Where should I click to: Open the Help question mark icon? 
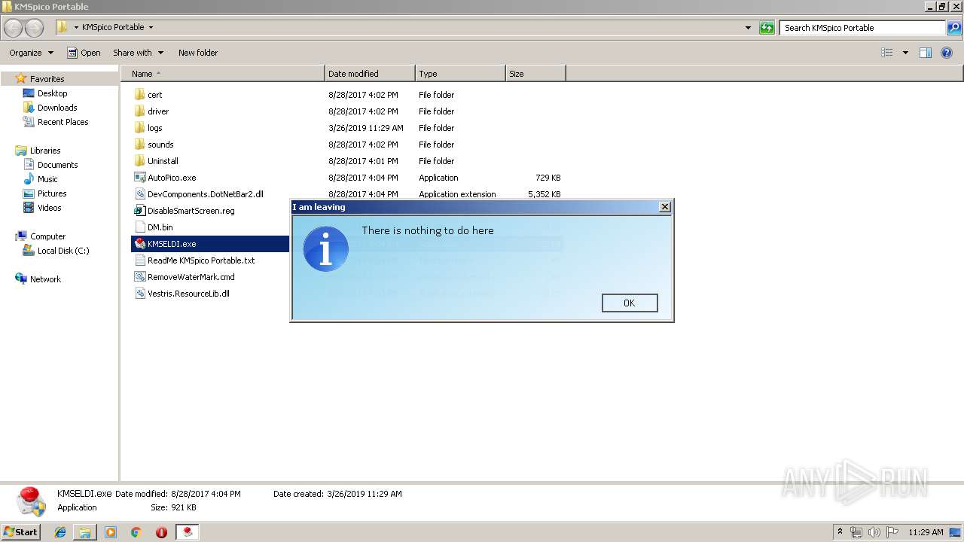point(947,53)
